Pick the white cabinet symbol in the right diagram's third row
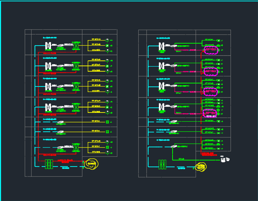258x201 pixels. tap(162, 86)
